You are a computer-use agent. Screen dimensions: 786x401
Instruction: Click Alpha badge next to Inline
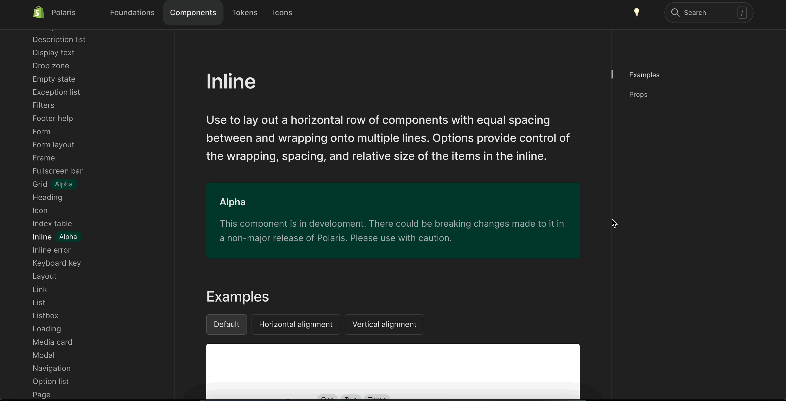pyautogui.click(x=68, y=237)
